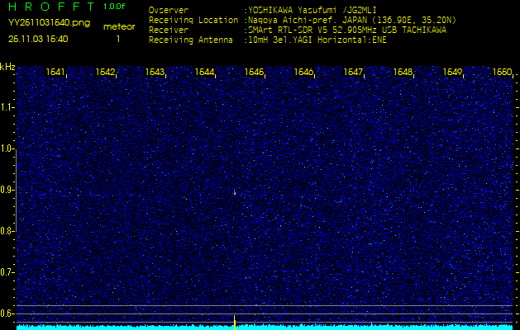Click the Receiving Antenna label
The height and width of the screenshot is (330, 520).
(x=191, y=40)
